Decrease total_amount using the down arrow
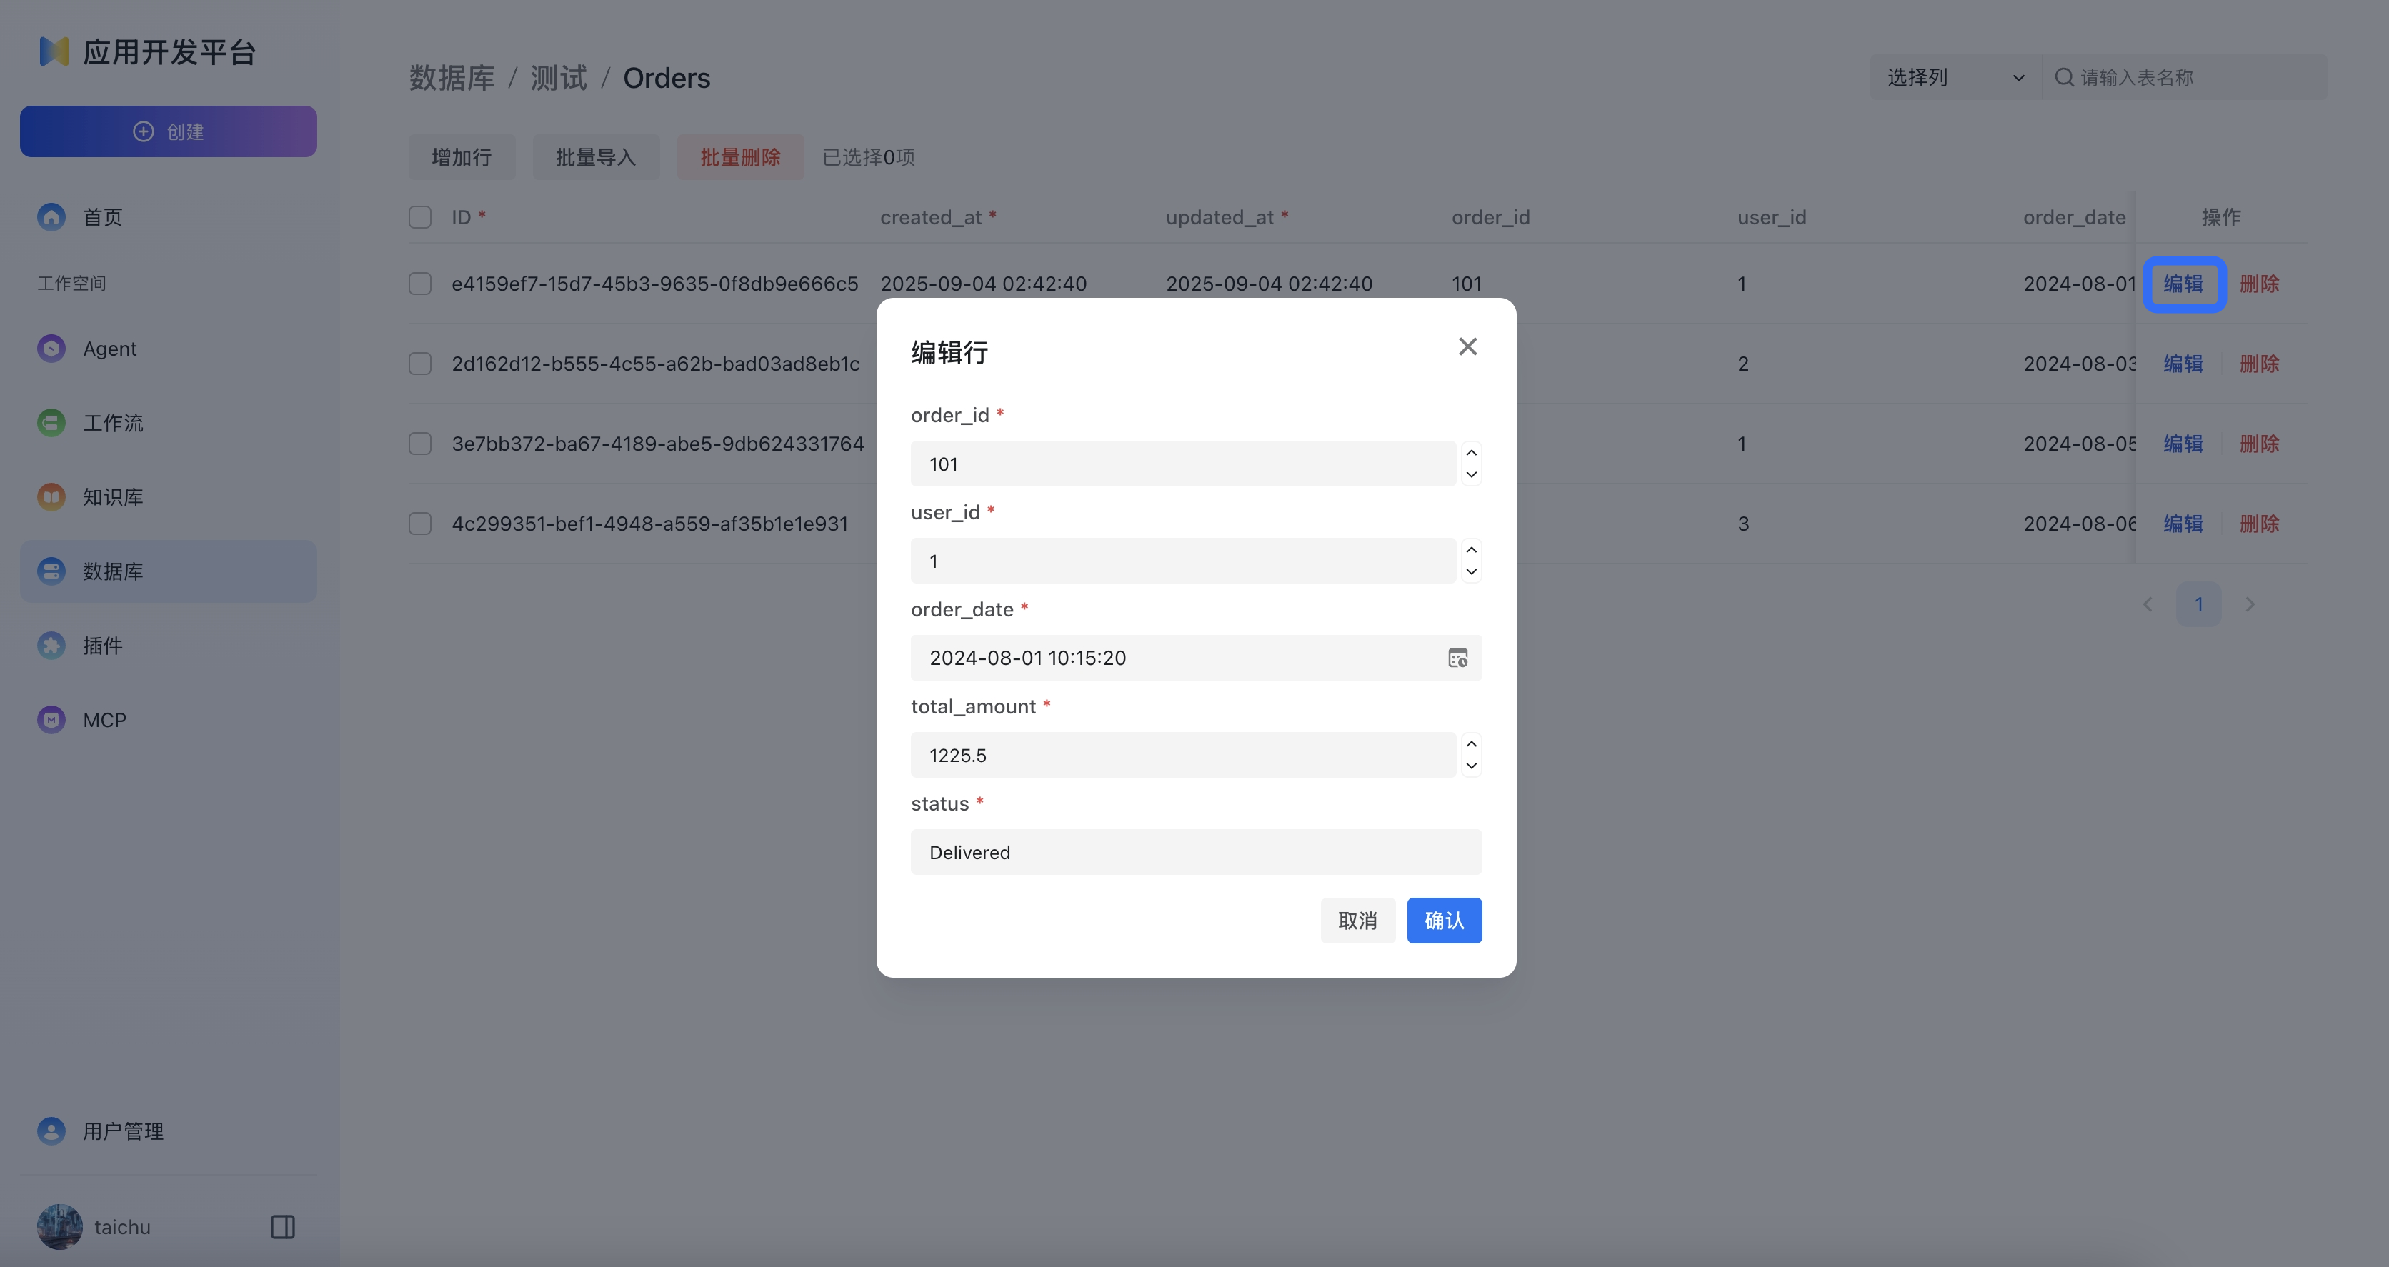2389x1267 pixels. (x=1471, y=766)
